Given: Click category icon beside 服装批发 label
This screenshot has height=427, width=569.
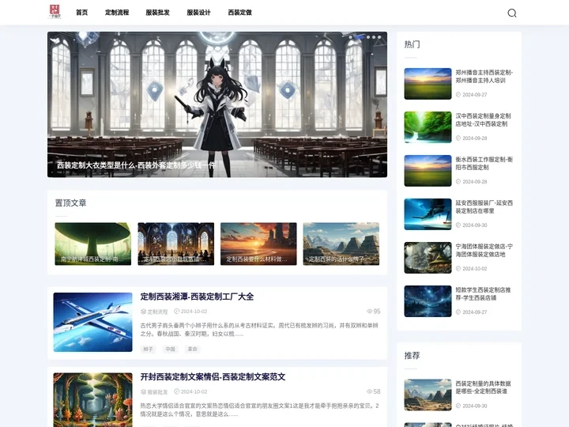Looking at the screenshot, I should click(143, 391).
